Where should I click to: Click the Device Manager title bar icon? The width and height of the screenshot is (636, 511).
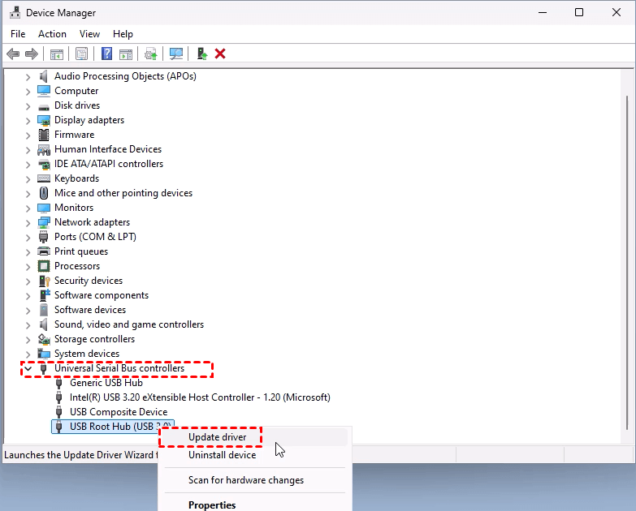(15, 12)
